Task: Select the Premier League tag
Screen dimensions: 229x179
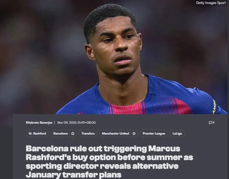Action: pyautogui.click(x=154, y=133)
